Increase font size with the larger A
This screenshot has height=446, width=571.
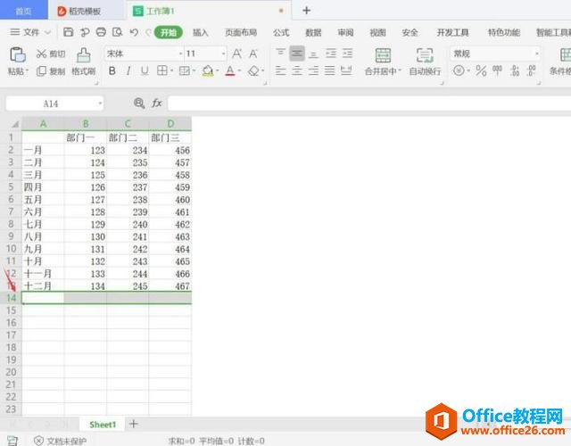(x=236, y=54)
